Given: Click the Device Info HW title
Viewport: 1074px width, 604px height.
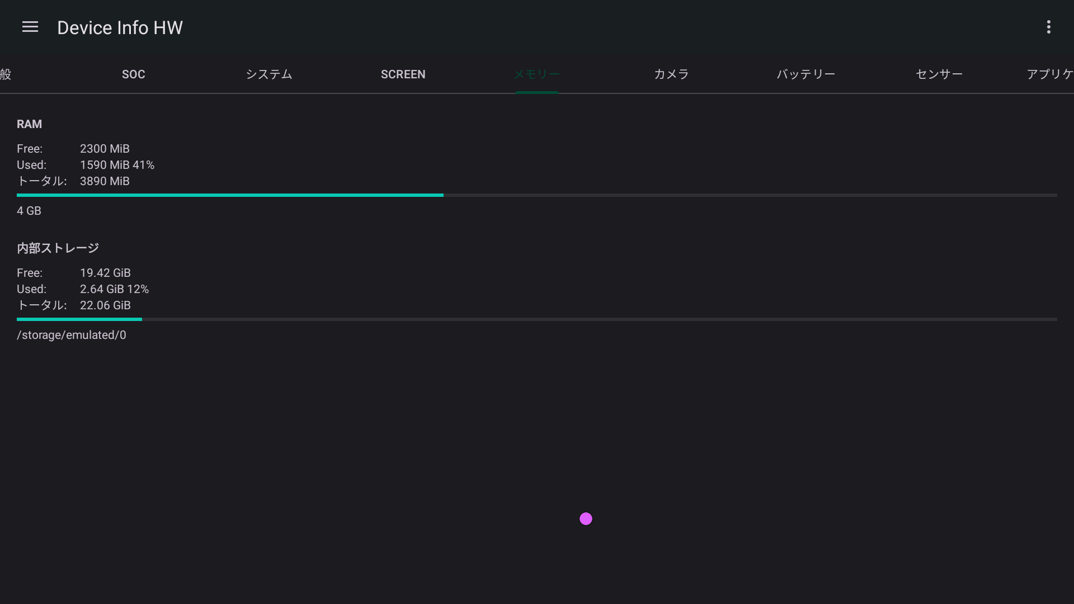Looking at the screenshot, I should pyautogui.click(x=120, y=28).
